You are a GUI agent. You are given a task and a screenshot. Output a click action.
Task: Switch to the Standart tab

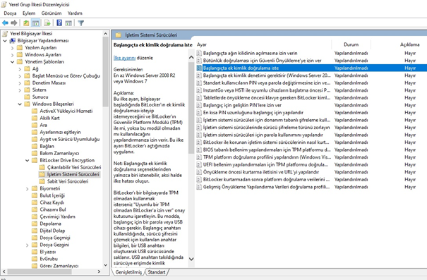(157, 272)
